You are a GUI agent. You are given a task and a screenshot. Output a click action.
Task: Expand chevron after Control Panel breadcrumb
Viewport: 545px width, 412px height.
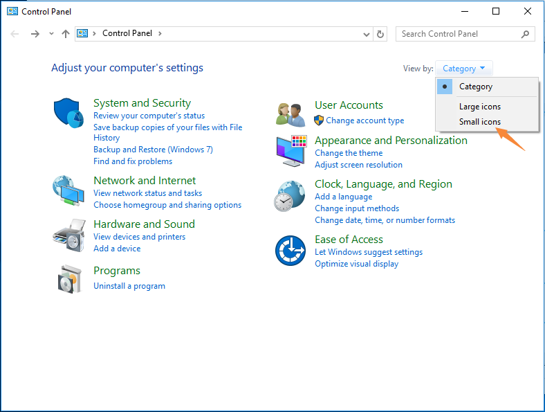pyautogui.click(x=160, y=33)
